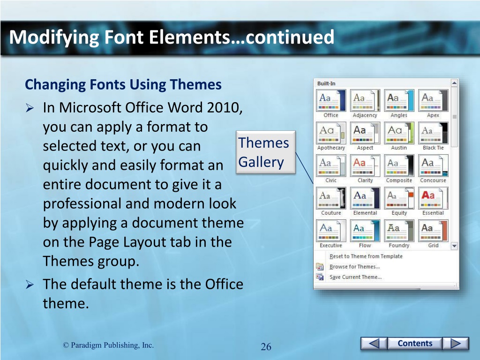Image resolution: width=480 pixels, height=360 pixels.
Task: Choose the Couture theme
Action: tap(331, 198)
